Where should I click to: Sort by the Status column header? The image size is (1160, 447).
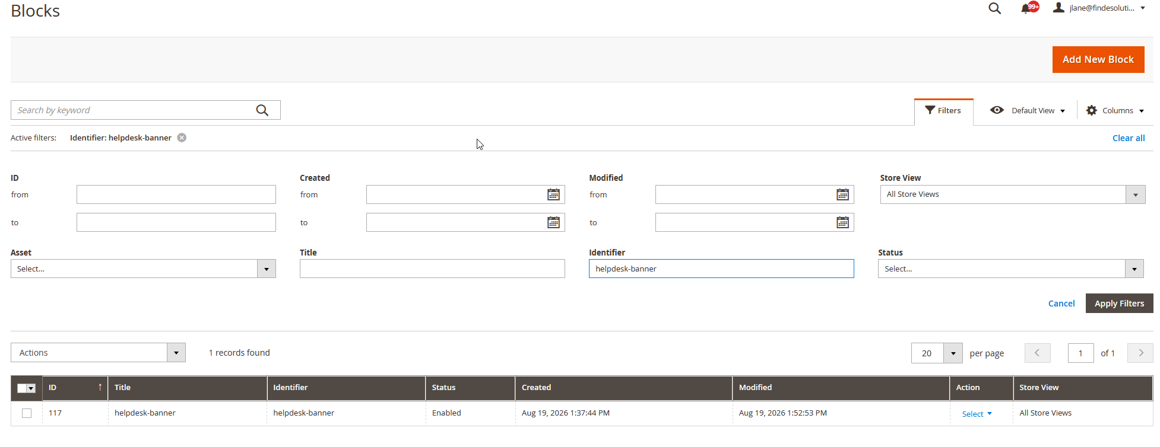pos(470,388)
